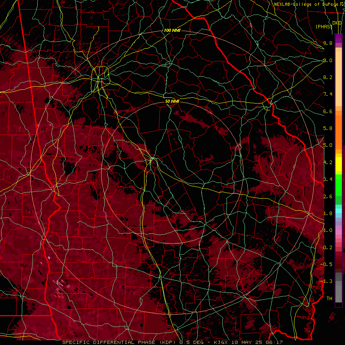Click the "10 MAY 25" date text
The width and height of the screenshot is (345, 345).
tap(246, 342)
